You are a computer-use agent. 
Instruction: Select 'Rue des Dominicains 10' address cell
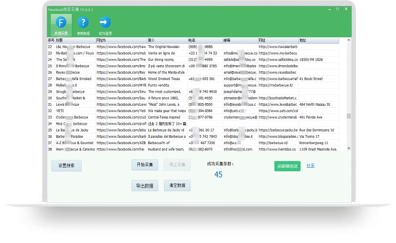point(319,130)
